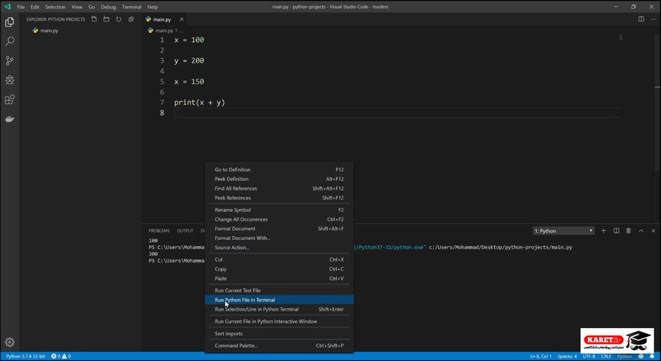Choose Source Action...
This screenshot has width=661, height=361.
pyautogui.click(x=279, y=247)
